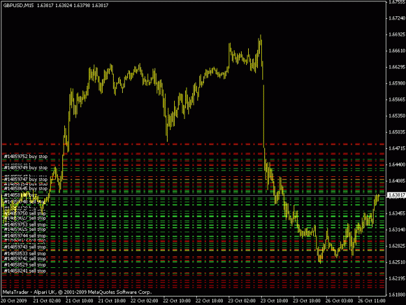
Task: Click the 1.65350 price scale label
Action: click(396, 116)
